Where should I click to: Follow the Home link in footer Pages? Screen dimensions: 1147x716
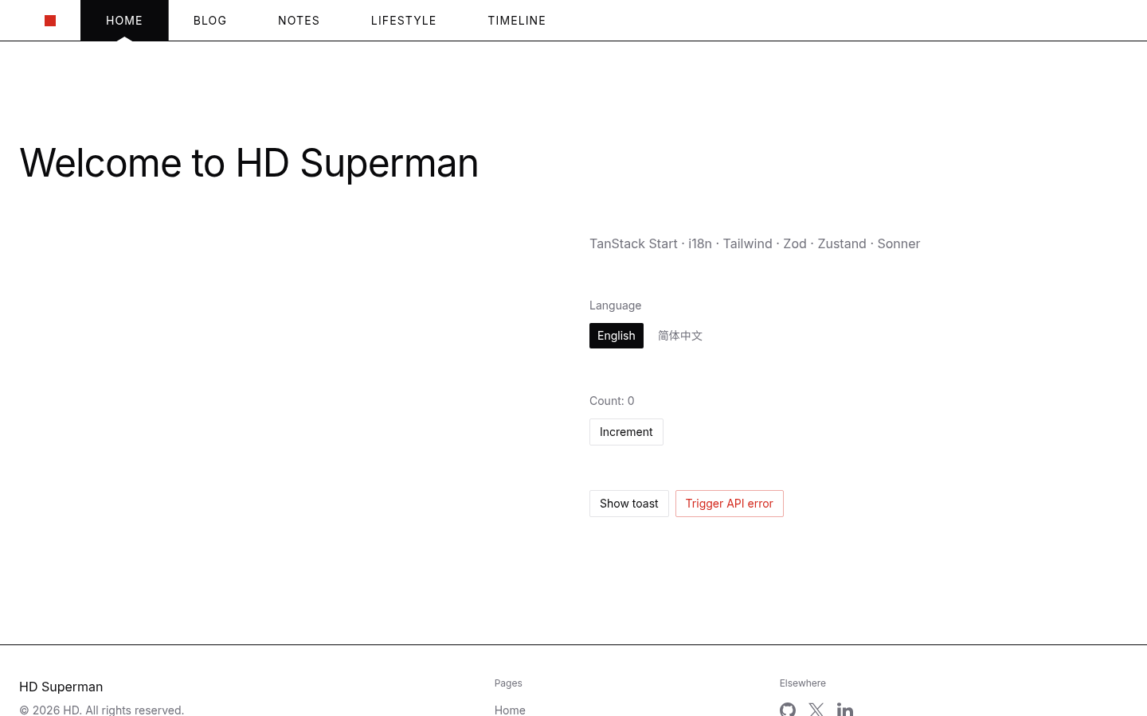[x=510, y=710]
